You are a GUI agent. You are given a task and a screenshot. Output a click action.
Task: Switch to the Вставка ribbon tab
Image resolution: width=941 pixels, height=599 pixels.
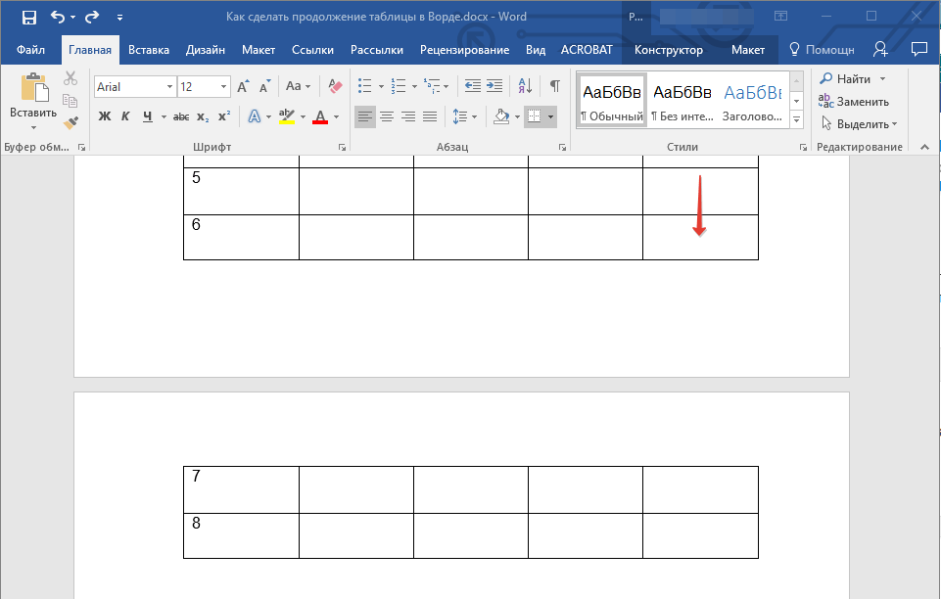[149, 49]
